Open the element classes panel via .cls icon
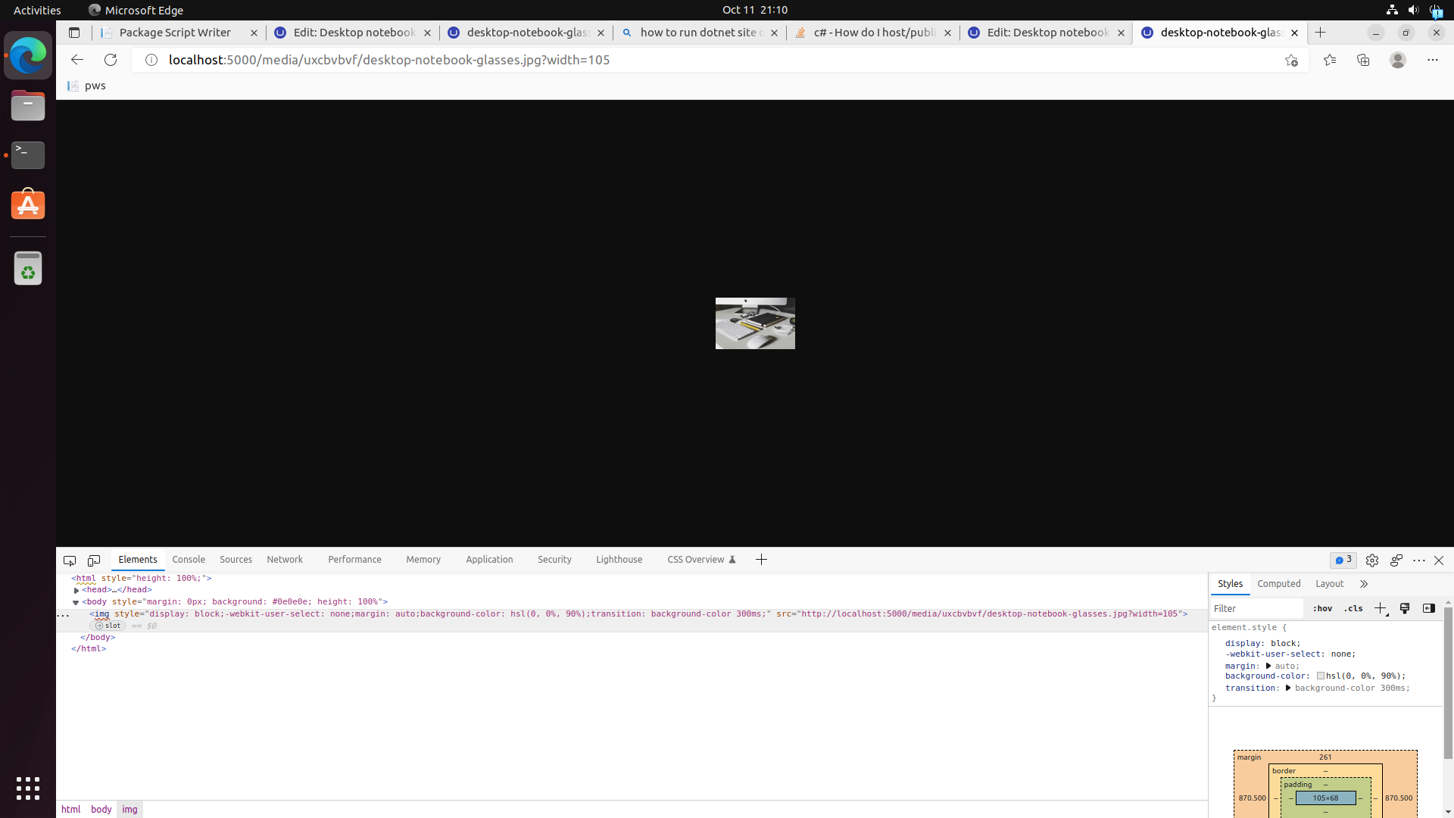 tap(1353, 608)
